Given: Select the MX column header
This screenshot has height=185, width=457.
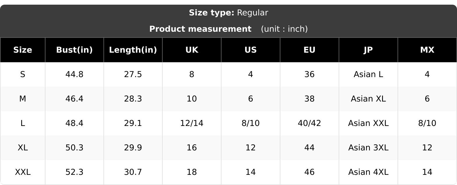Looking at the screenshot, I should (x=427, y=50).
